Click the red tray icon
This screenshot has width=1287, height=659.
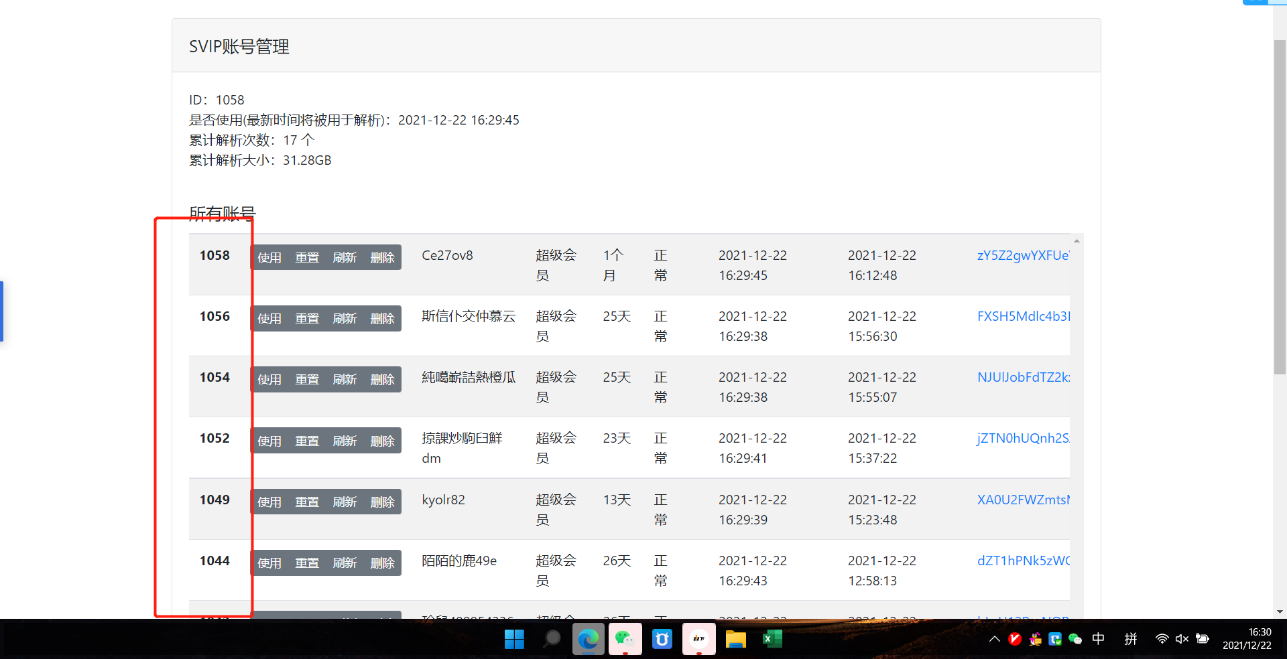tap(1015, 639)
